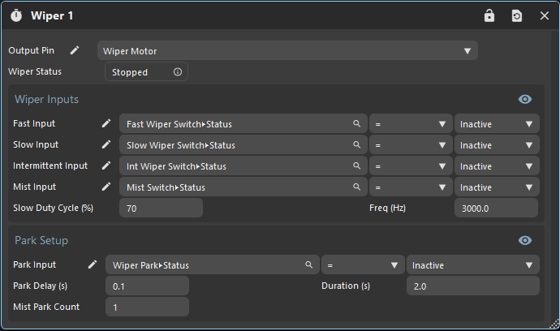The height and width of the screenshot is (331, 560).
Task: Click the lock icon in title bar
Action: coord(489,15)
